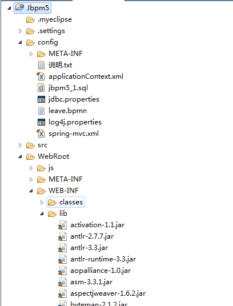Select the 说明.txt file name
233x306 pixels.
[x=61, y=65]
